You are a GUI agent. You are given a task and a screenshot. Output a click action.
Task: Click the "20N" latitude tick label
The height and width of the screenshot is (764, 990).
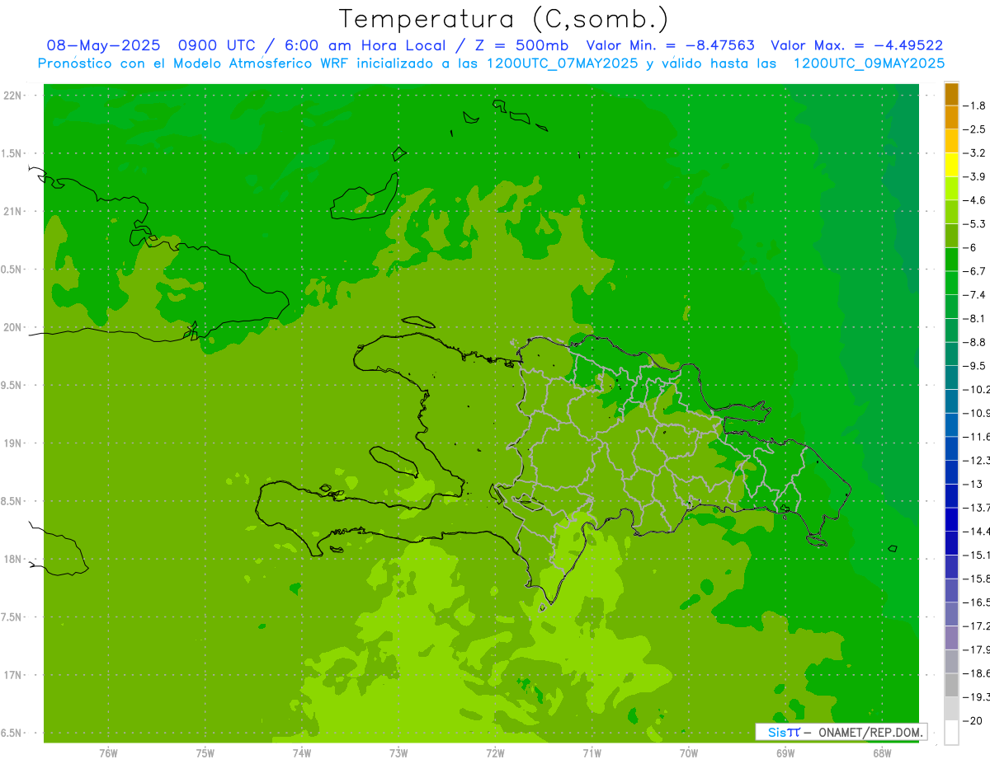(12, 327)
